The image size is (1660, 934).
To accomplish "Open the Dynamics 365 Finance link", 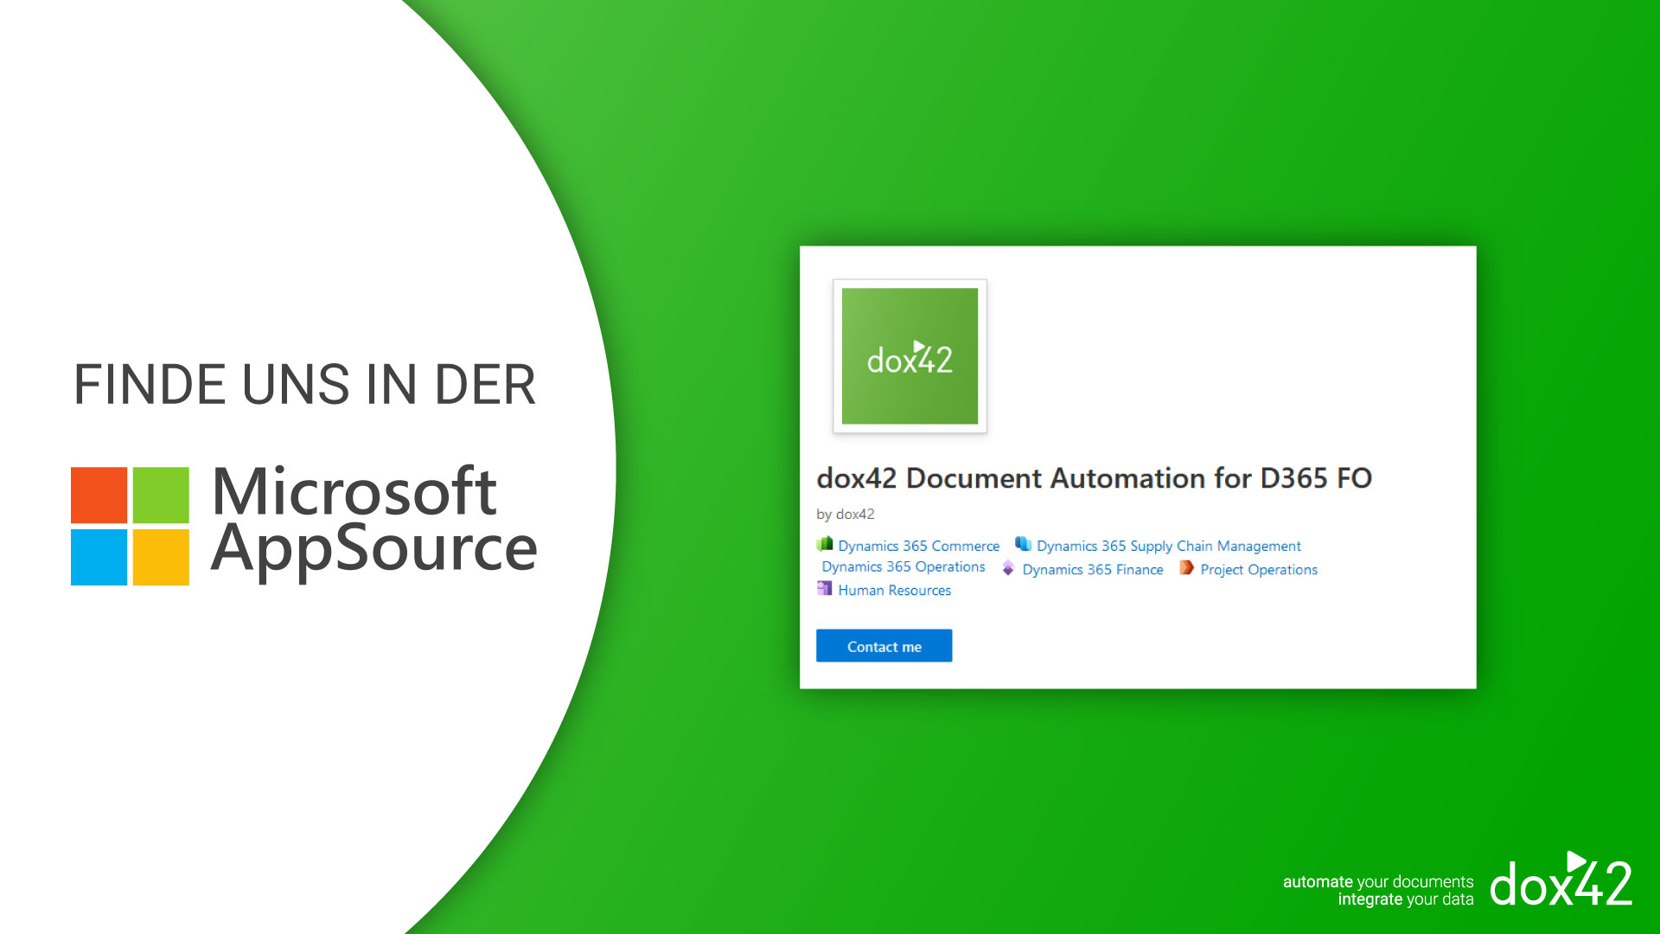I will pos(1093,569).
